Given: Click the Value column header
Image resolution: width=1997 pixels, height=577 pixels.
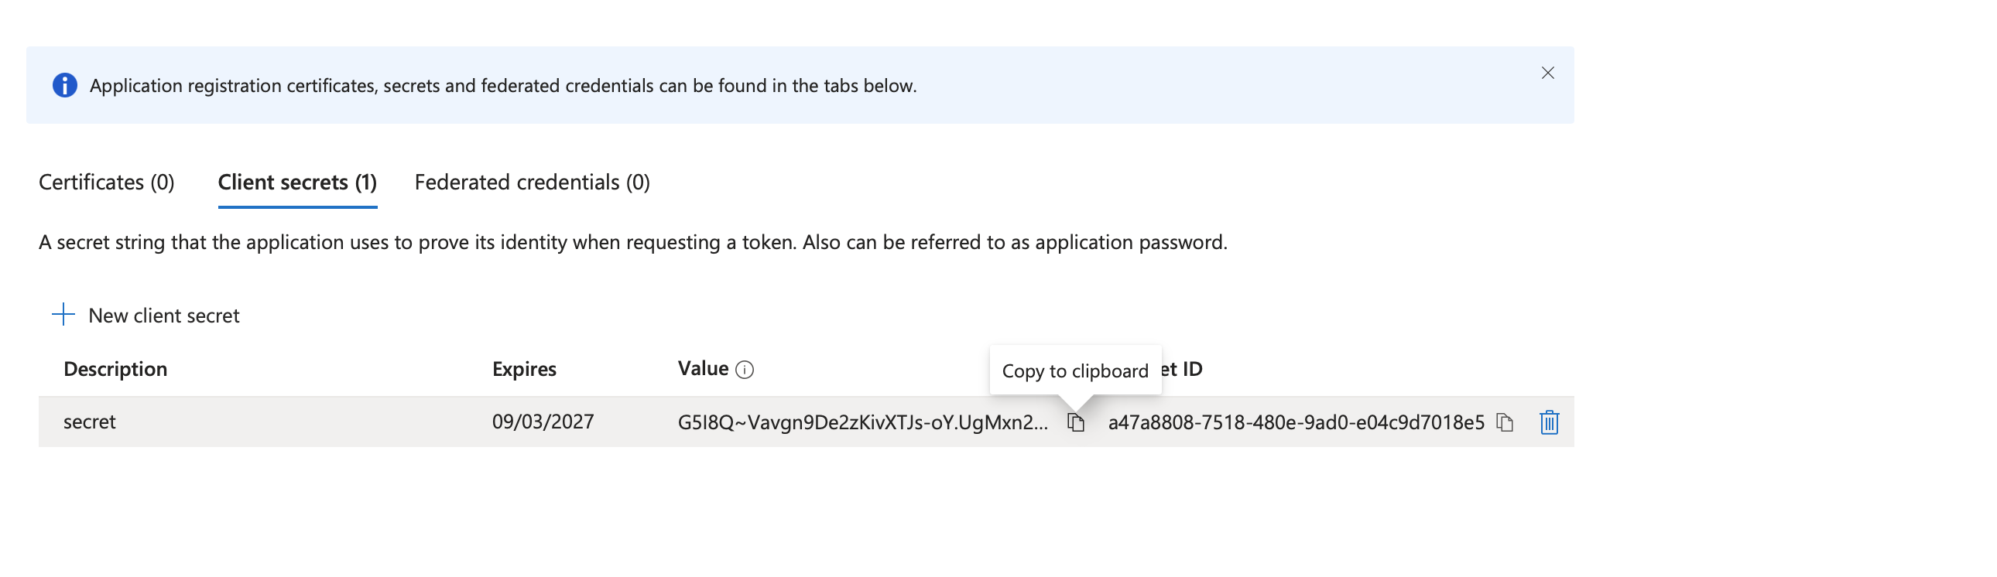Looking at the screenshot, I should pyautogui.click(x=702, y=369).
